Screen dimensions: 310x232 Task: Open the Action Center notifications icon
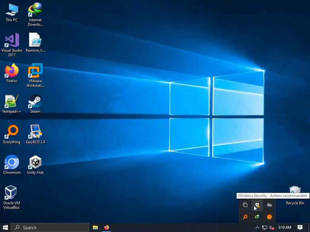coord(300,227)
